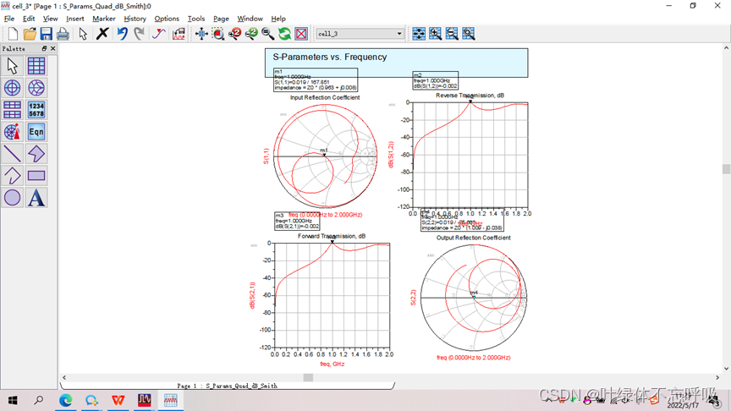This screenshot has height=411, width=731.
Task: Undo the last action
Action: (122, 34)
